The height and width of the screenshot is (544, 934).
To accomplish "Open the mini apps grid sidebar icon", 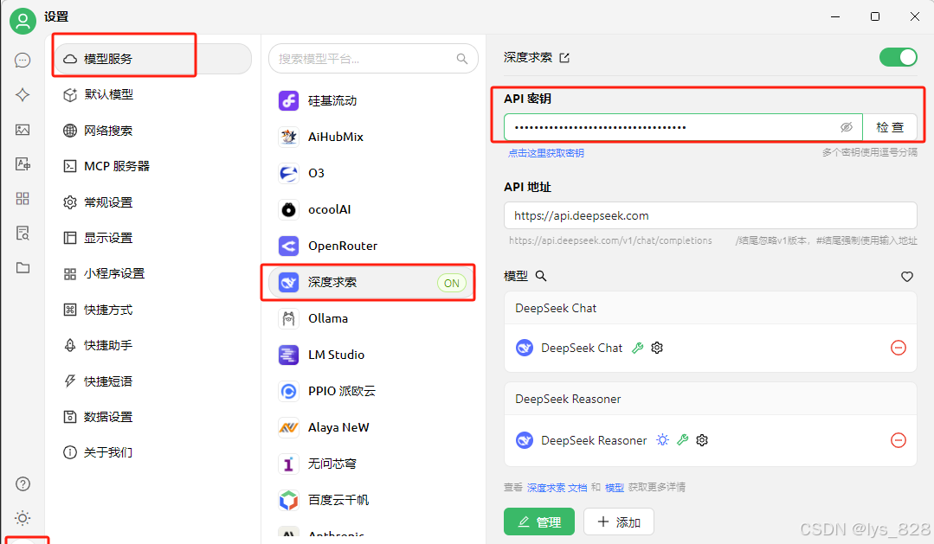I will pyautogui.click(x=23, y=198).
